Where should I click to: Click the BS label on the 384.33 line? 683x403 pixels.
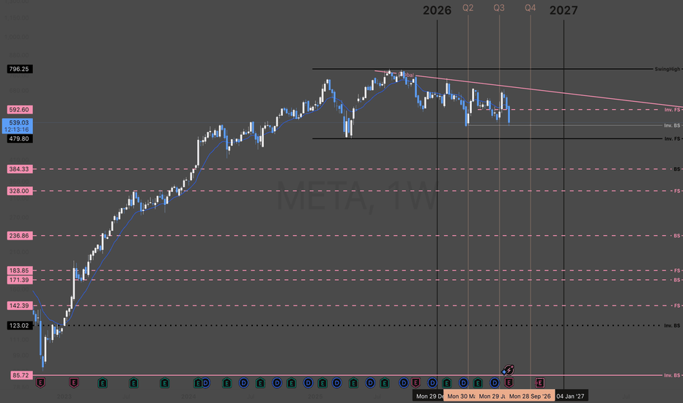tap(677, 169)
